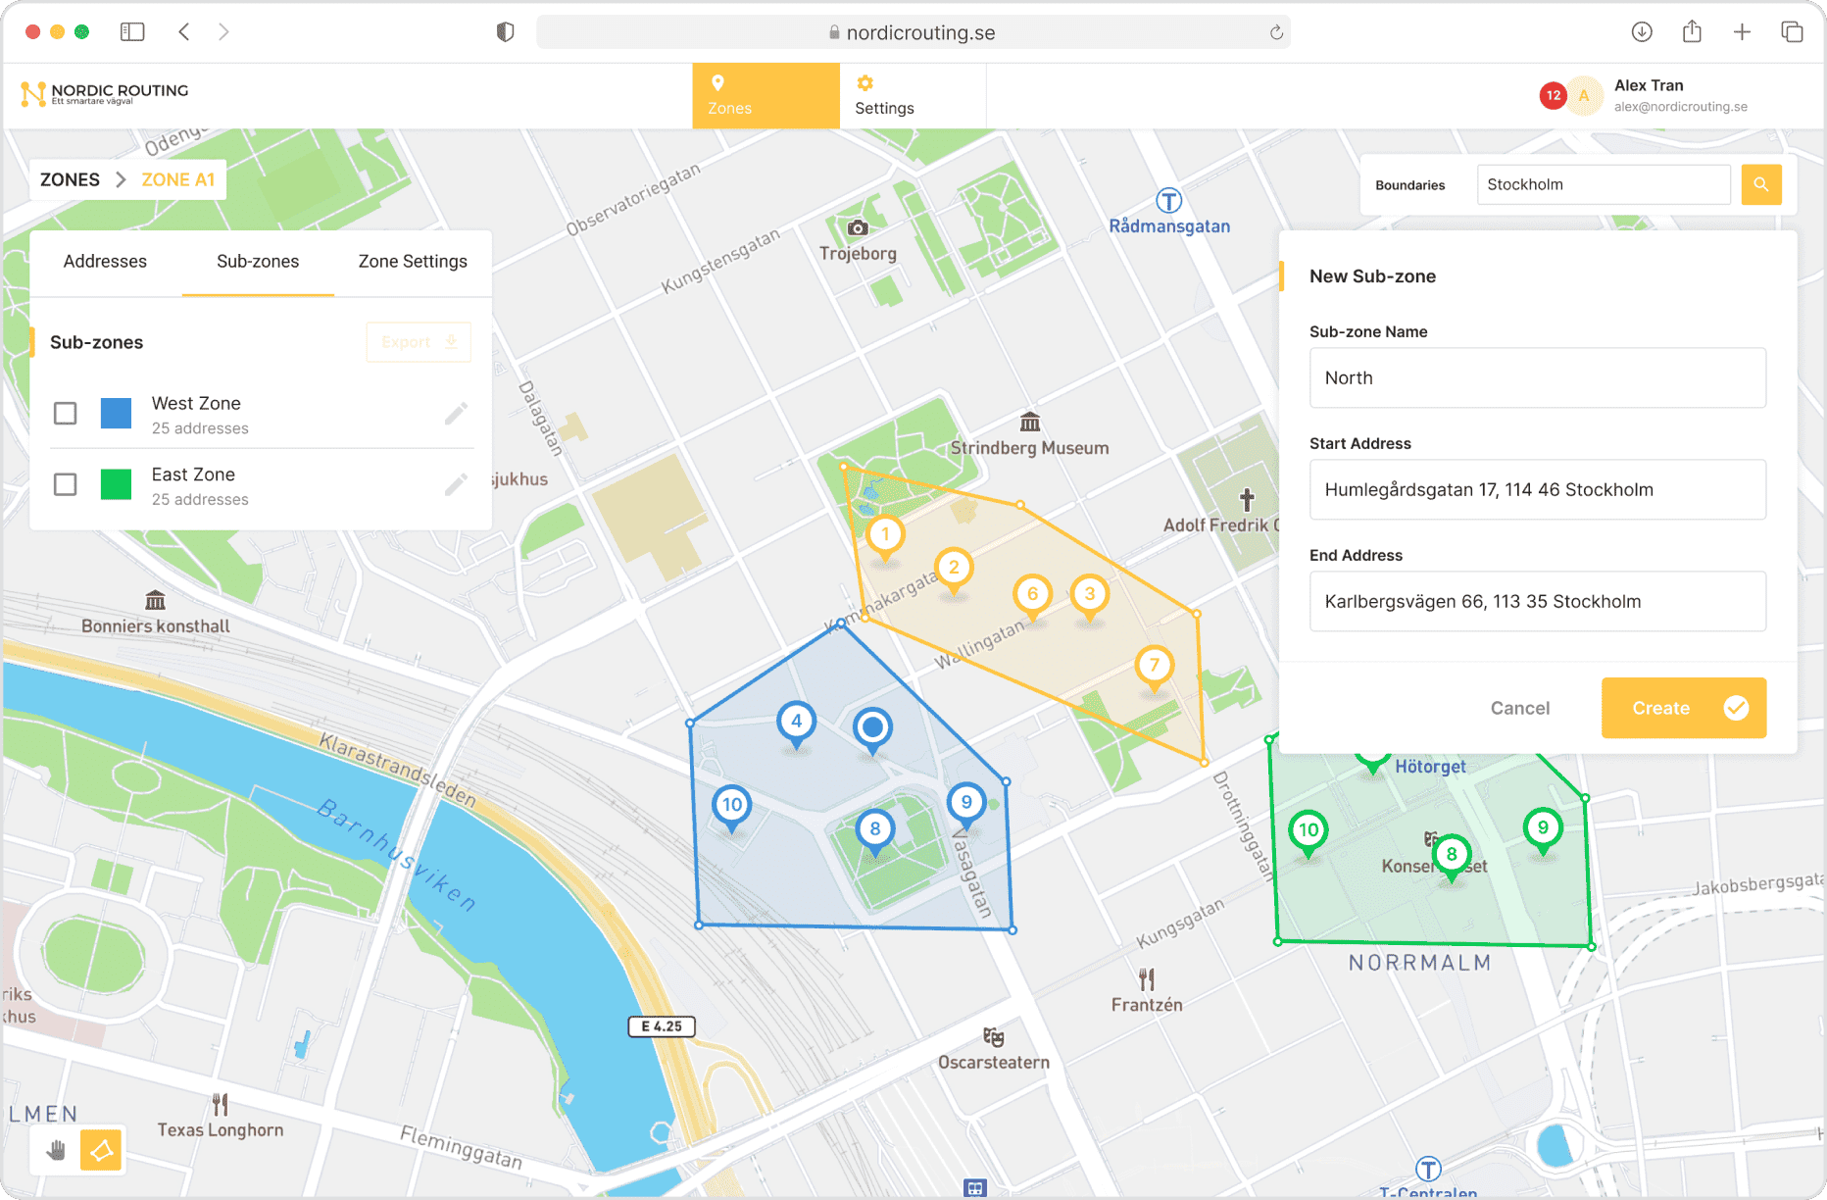Viewport: 1827px width, 1200px height.
Task: Edit West Zone with pencil icon
Action: (x=456, y=414)
